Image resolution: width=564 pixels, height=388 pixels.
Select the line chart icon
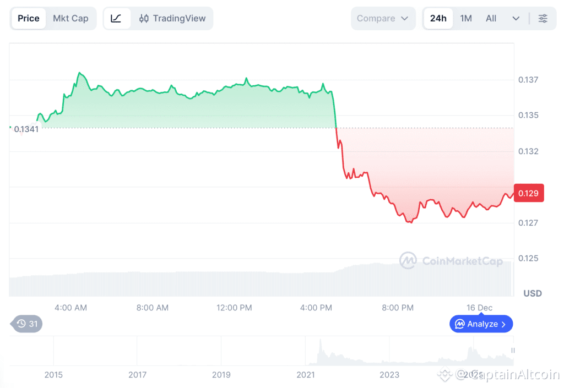pyautogui.click(x=116, y=18)
